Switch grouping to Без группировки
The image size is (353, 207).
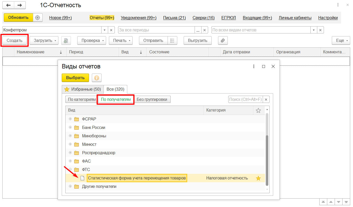click(x=152, y=99)
